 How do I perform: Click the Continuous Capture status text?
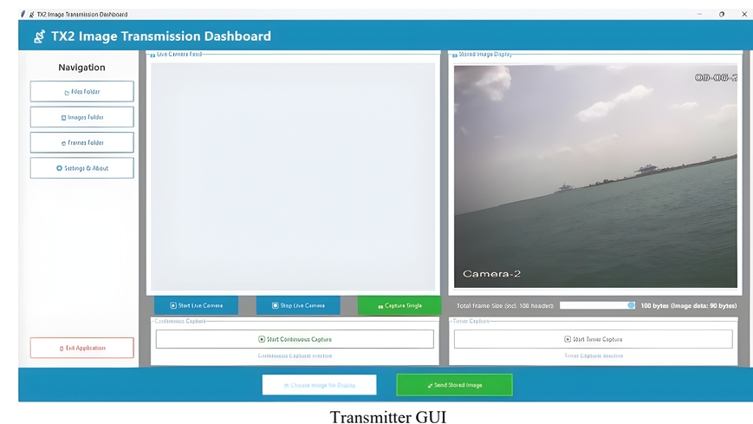[x=295, y=356]
